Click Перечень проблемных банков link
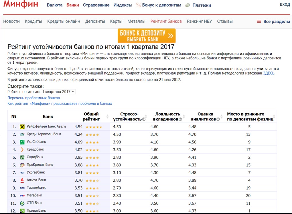 pyautogui.click(x=33, y=98)
